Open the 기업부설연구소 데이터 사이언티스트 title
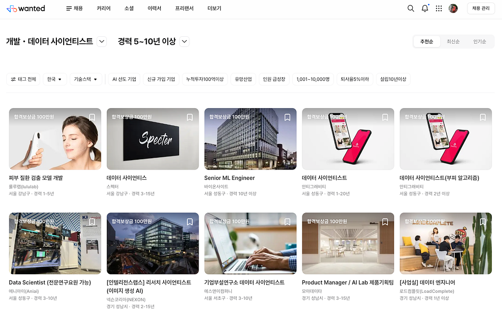Image resolution: width=502 pixels, height=311 pixels. pyautogui.click(x=244, y=283)
